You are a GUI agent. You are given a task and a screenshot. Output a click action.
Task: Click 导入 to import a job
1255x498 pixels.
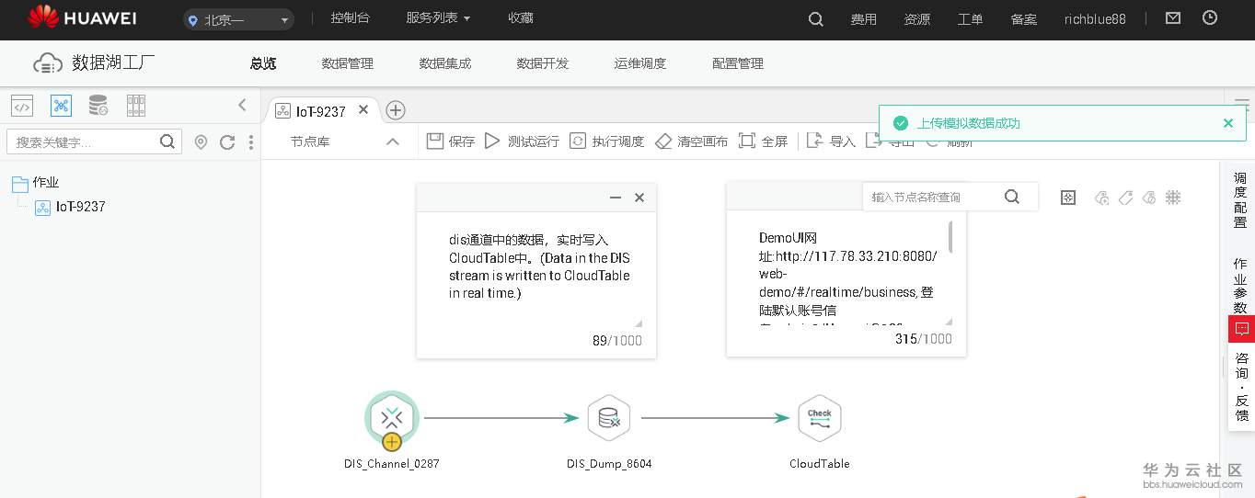pos(831,141)
